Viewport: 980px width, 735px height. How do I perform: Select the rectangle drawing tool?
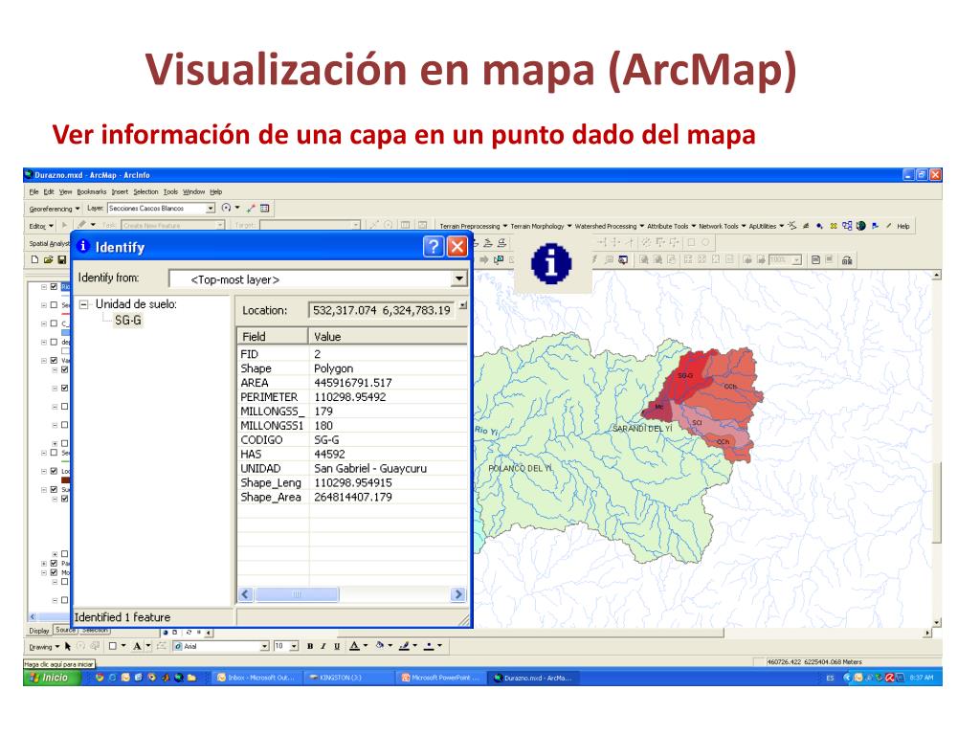(113, 646)
